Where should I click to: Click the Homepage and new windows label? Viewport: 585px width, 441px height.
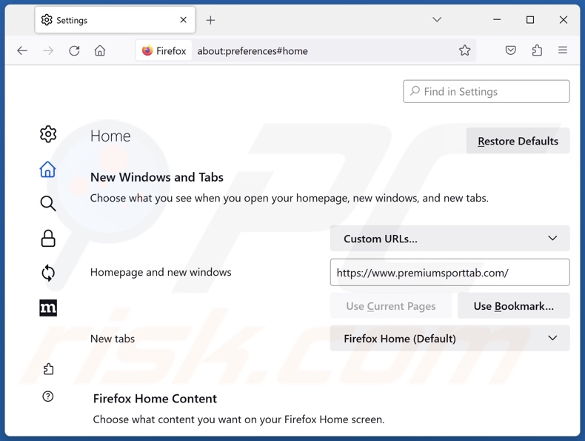pos(161,272)
